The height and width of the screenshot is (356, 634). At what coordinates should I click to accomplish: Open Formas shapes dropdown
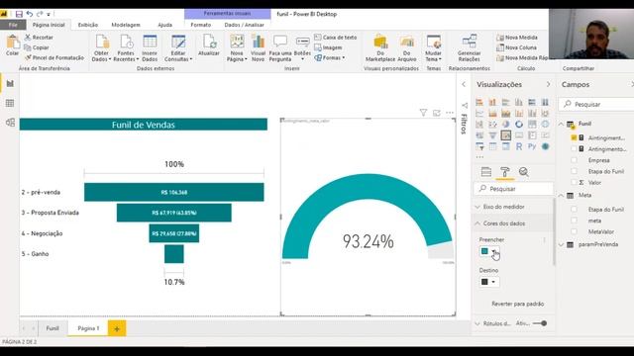(x=330, y=57)
